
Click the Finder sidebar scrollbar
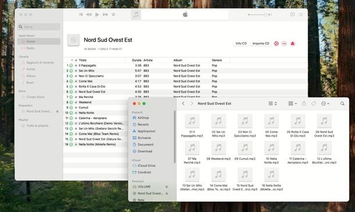pos(175,136)
